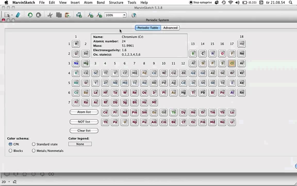Choose the Phosphorus (P) element

[212, 63]
